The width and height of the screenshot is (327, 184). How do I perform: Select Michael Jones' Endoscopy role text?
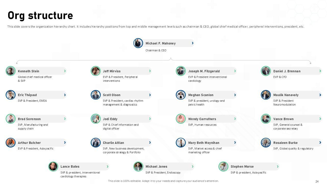click(163, 172)
